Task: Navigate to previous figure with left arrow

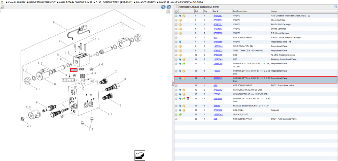Action: click(x=163, y=7)
